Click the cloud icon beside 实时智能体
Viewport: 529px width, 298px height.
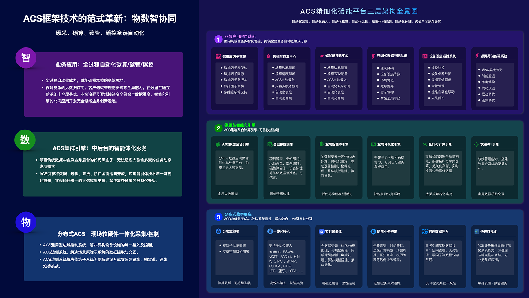pos(321,232)
